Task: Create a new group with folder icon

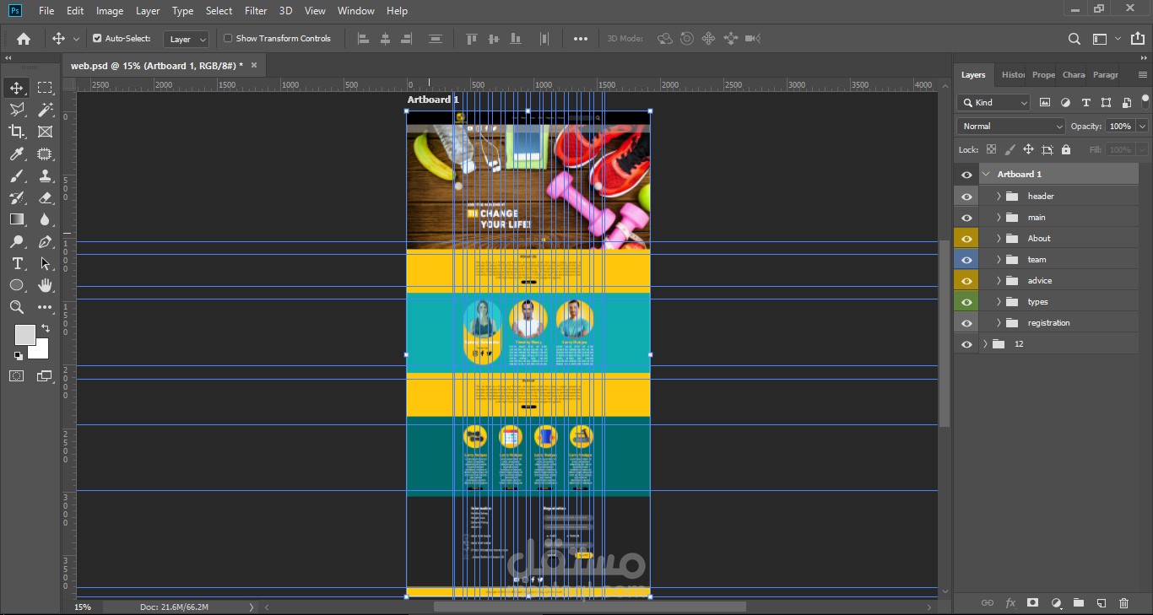Action: point(1078,603)
